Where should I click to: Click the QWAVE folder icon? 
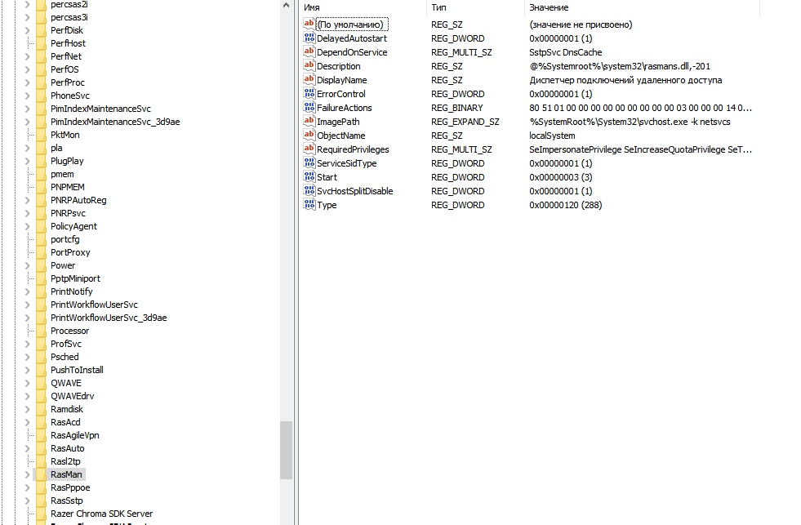click(41, 383)
